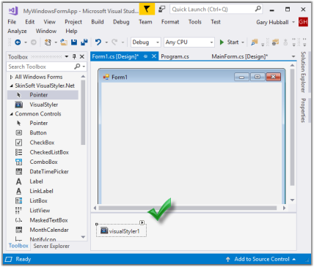Click the Visual Studio logo icon
The width and height of the screenshot is (314, 267).
[13, 10]
